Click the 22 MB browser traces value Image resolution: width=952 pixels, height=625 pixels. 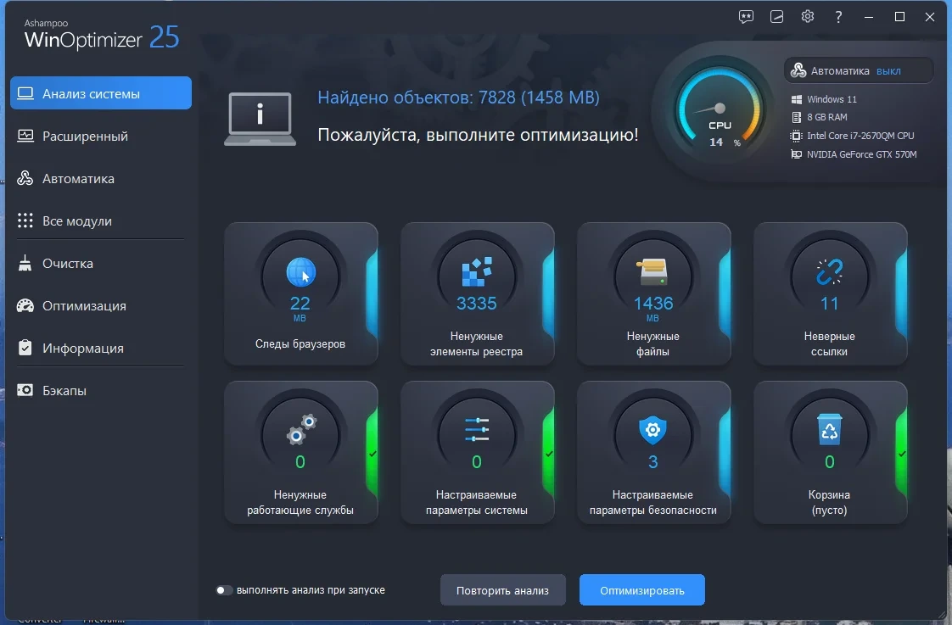(x=300, y=304)
